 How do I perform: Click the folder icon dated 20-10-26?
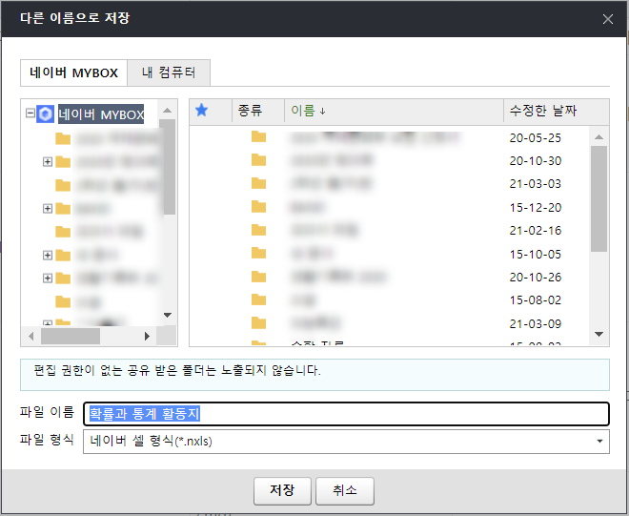(x=258, y=277)
